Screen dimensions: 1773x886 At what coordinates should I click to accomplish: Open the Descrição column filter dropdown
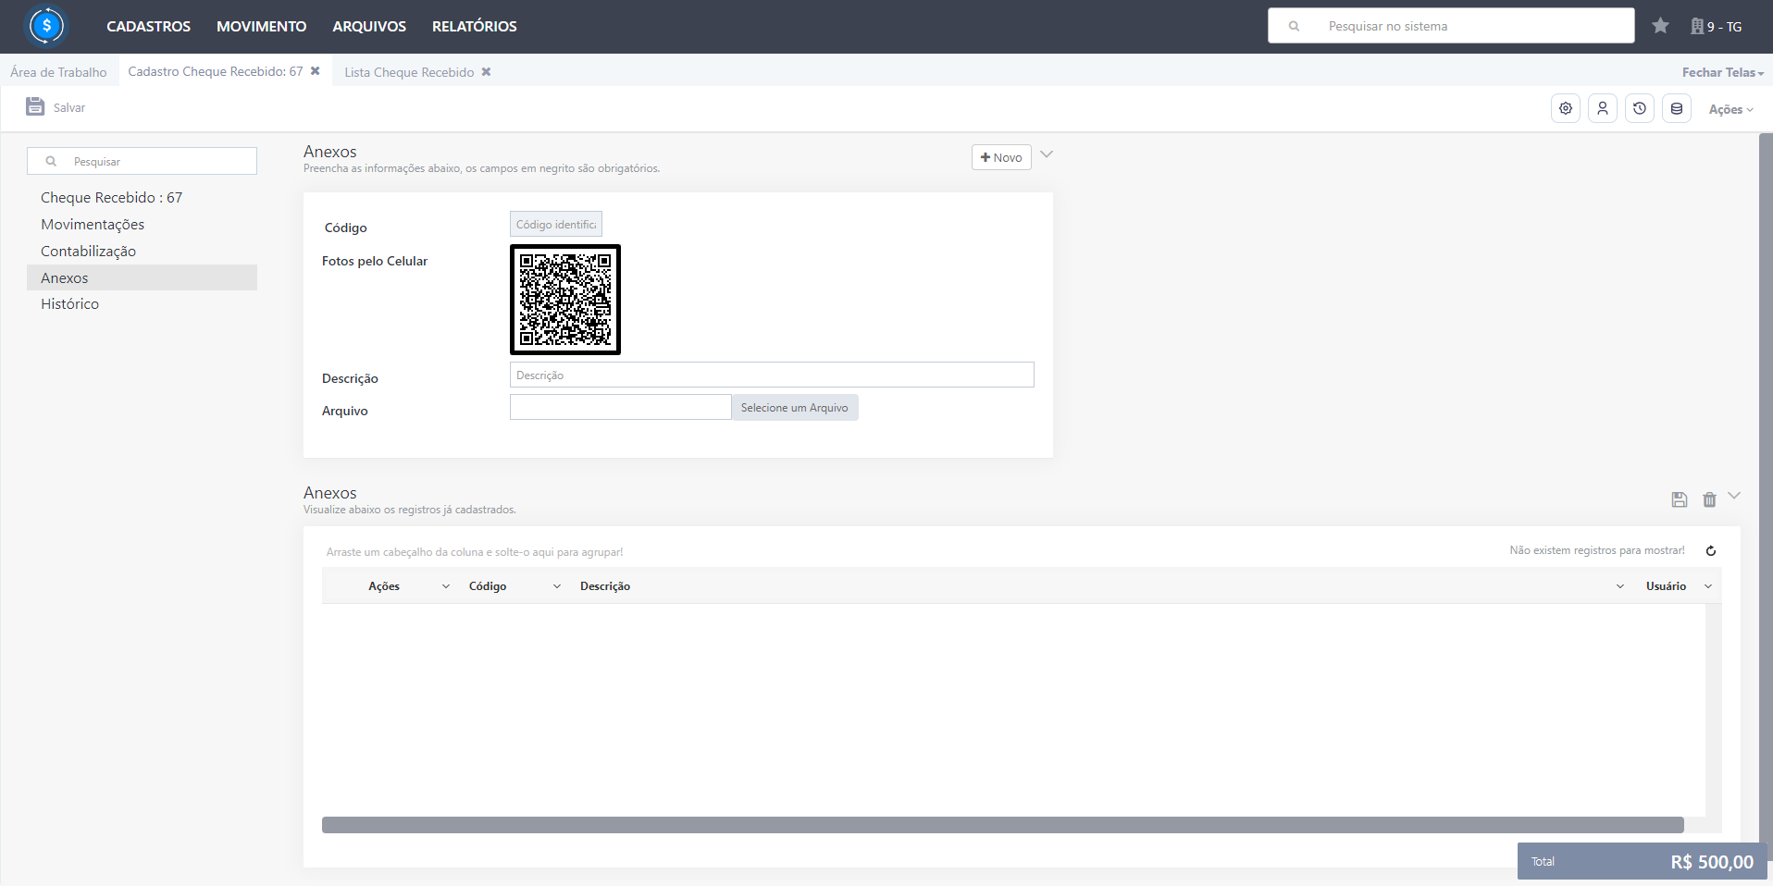(1620, 586)
